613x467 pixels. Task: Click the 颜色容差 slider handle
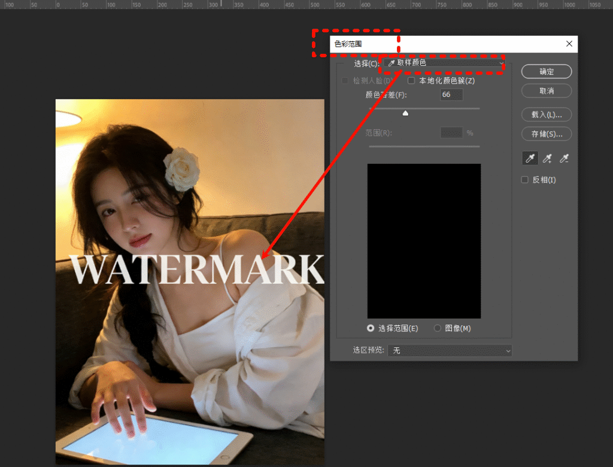(x=405, y=113)
